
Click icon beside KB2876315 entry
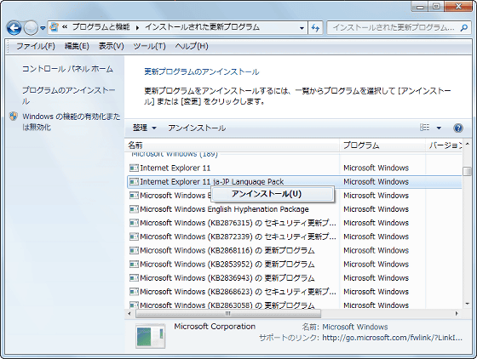134,223
